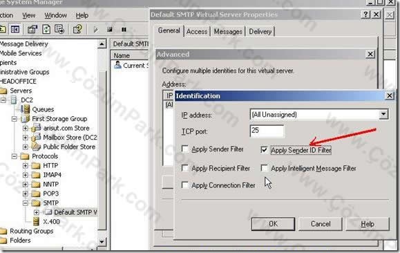The height and width of the screenshot is (253, 400).
Task: Select the Mobile Services tree item
Action: point(21,53)
